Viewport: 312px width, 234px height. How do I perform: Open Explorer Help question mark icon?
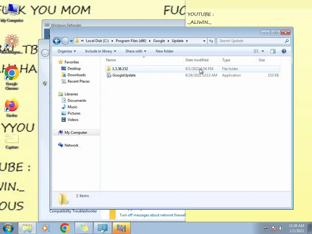click(x=284, y=51)
